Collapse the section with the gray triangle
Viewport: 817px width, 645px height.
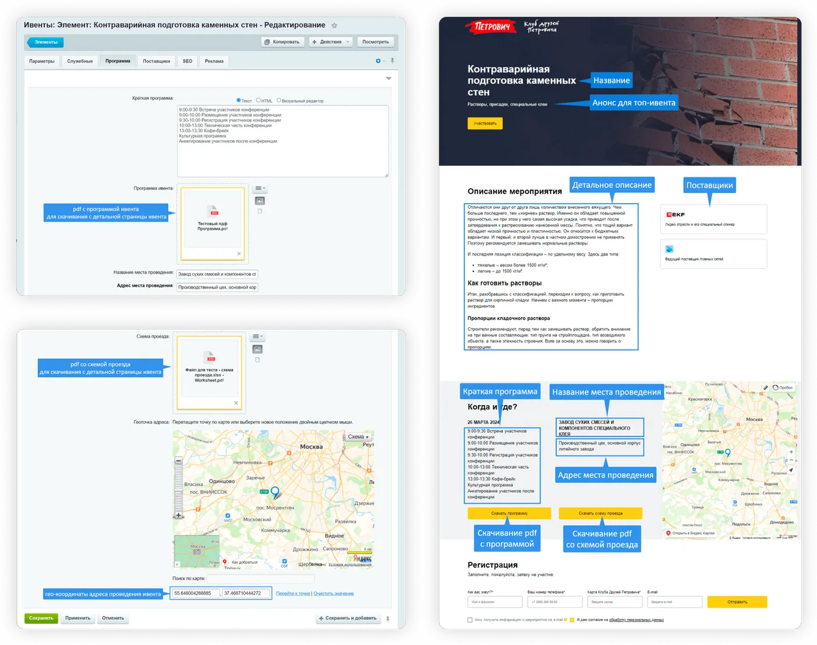click(x=389, y=78)
